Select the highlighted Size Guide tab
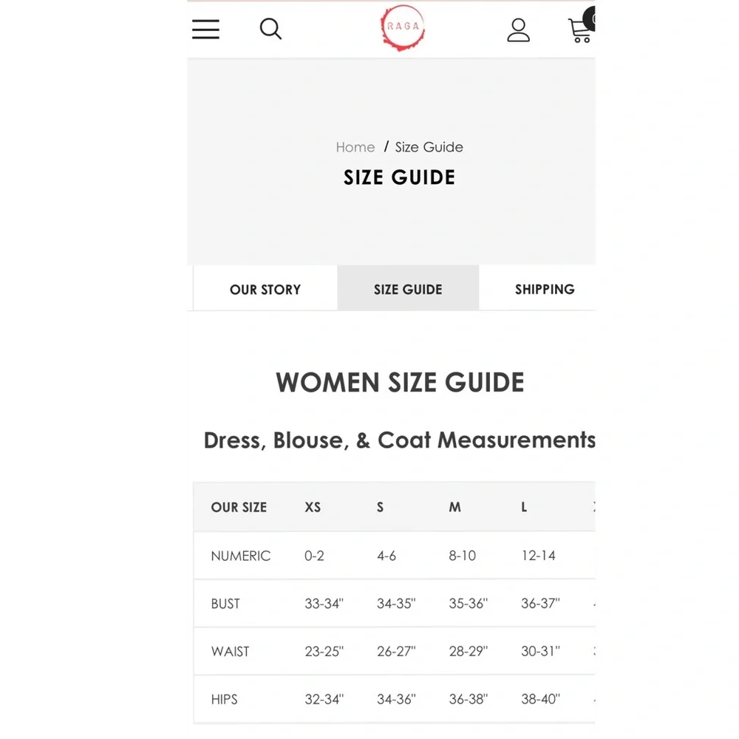 pos(408,289)
